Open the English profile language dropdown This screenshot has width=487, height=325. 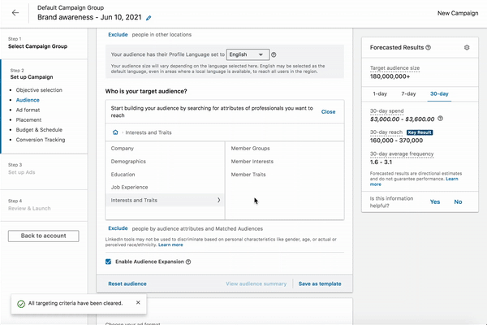tap(248, 54)
